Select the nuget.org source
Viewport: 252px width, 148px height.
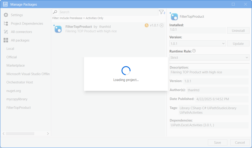tap(14, 91)
